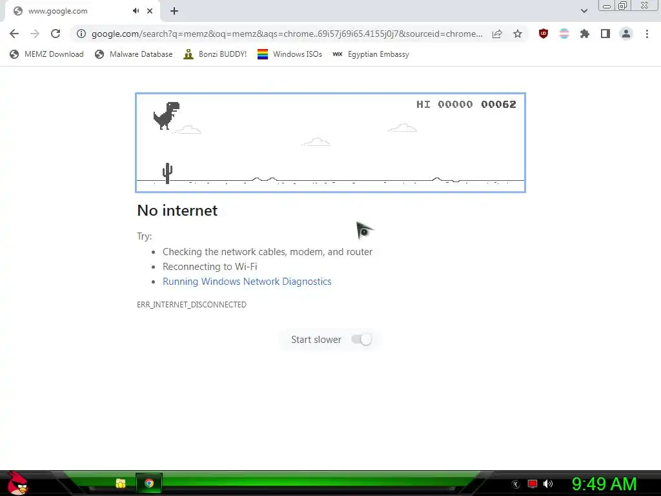Open Windows ISOs bookmark
The height and width of the screenshot is (496, 661).
pyautogui.click(x=290, y=54)
